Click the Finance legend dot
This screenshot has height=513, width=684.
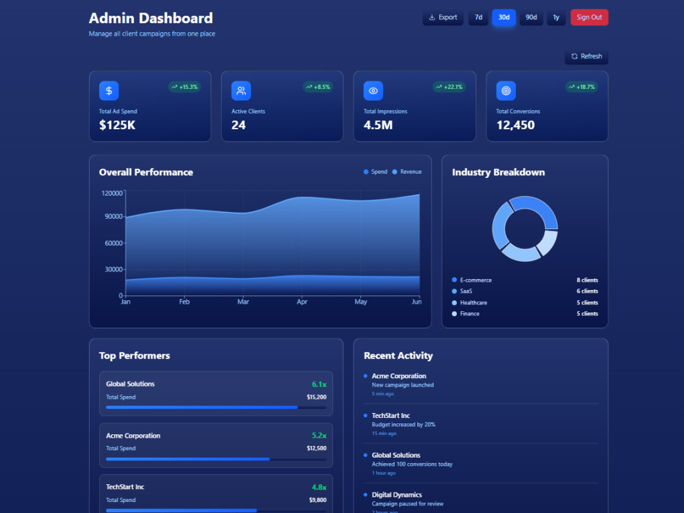pos(455,314)
